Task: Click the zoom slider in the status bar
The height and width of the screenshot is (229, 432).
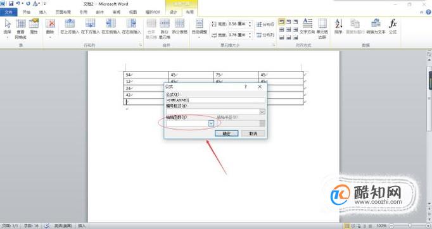Action: tap(410, 226)
